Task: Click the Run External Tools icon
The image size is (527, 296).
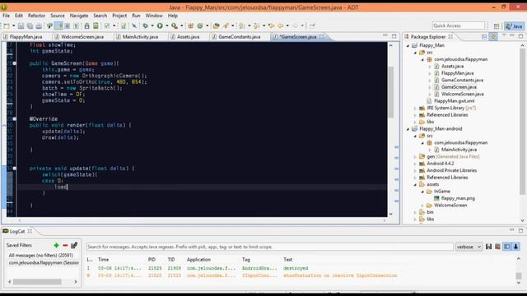Action: [175, 25]
